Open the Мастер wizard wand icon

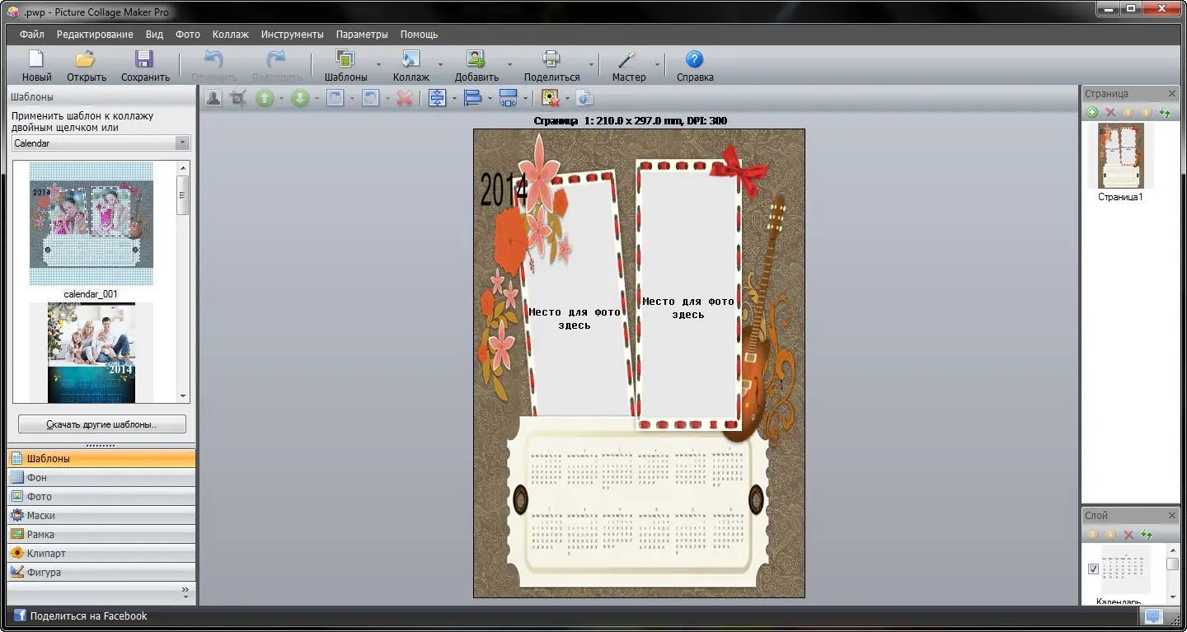pyautogui.click(x=628, y=59)
